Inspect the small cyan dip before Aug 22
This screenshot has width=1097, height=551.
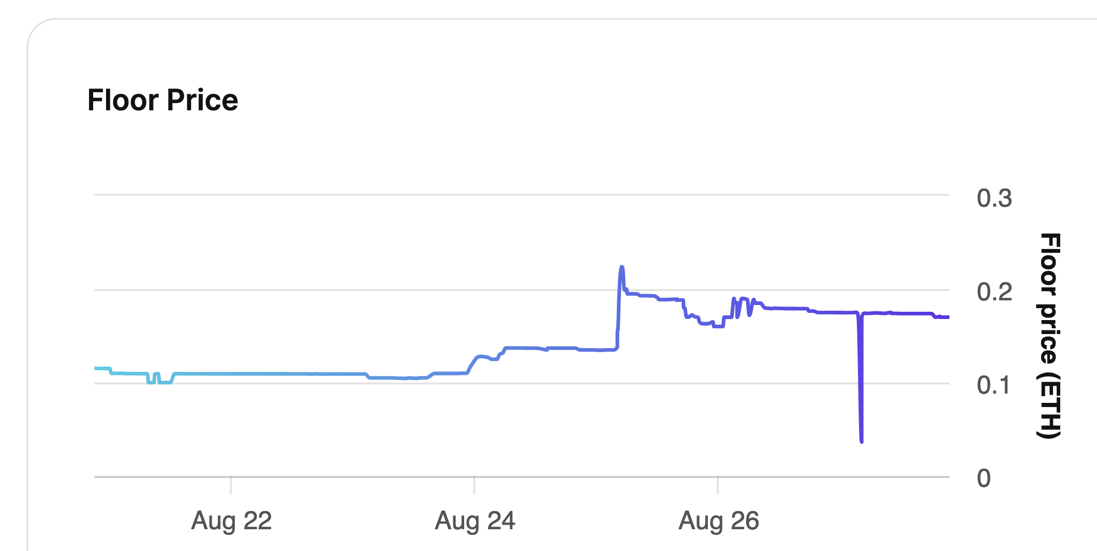[159, 379]
